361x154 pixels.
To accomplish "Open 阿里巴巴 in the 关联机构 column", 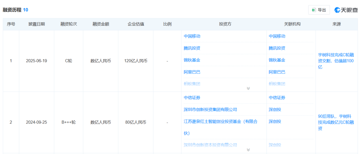I will (277, 72).
